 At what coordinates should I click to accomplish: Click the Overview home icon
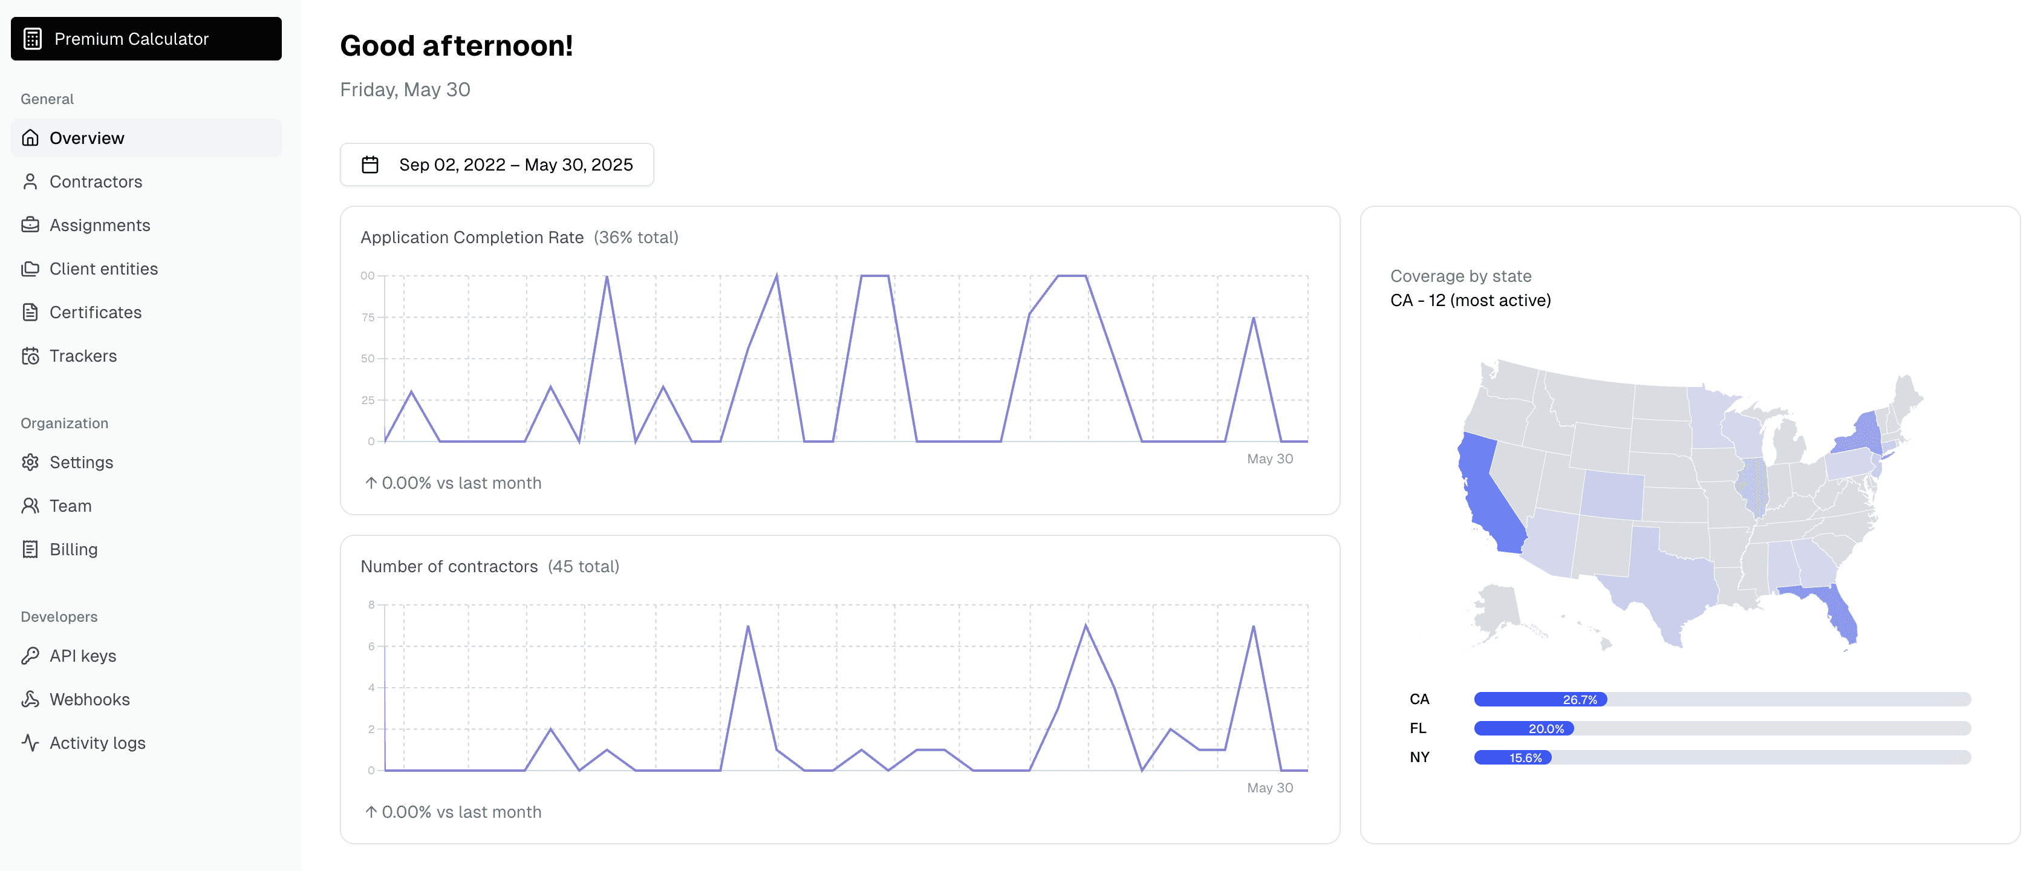[30, 138]
